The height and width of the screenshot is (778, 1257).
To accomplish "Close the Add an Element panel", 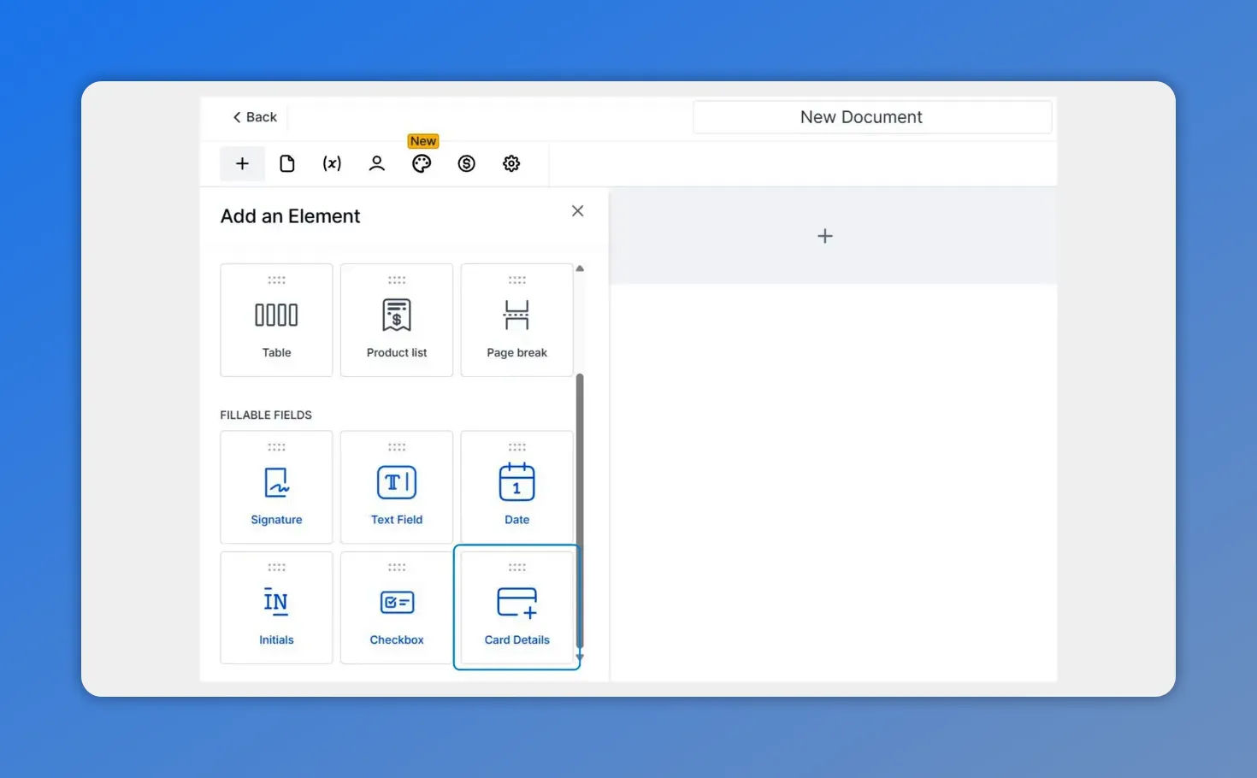I will pyautogui.click(x=577, y=211).
